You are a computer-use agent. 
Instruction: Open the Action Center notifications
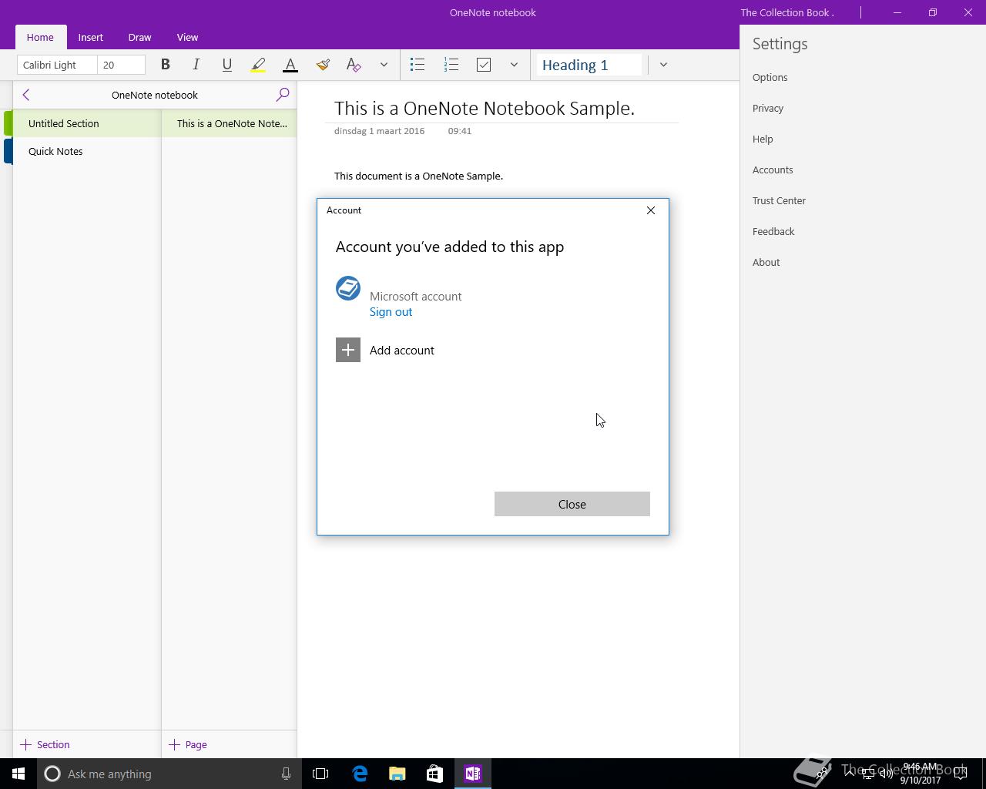coord(960,774)
